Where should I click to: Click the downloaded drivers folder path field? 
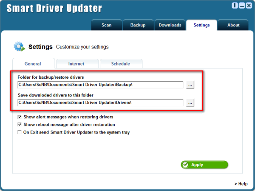click(100, 103)
